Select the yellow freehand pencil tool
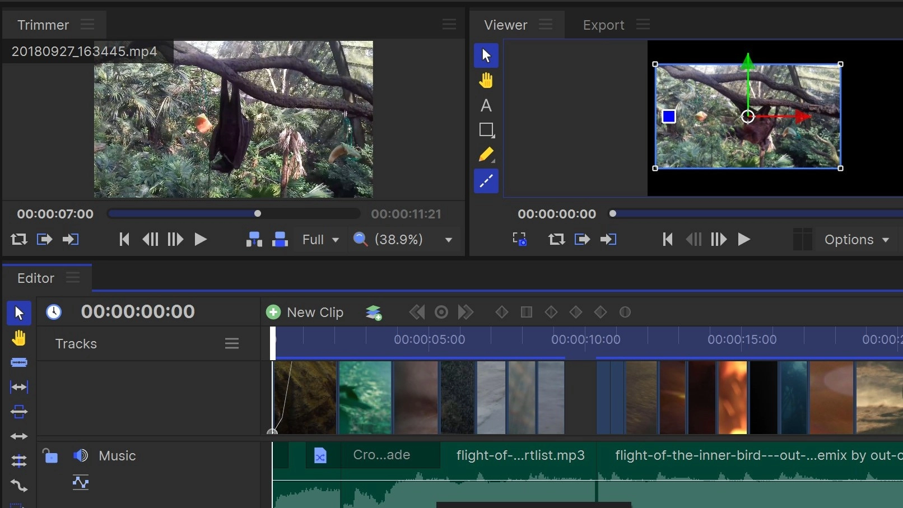903x508 pixels. (486, 155)
